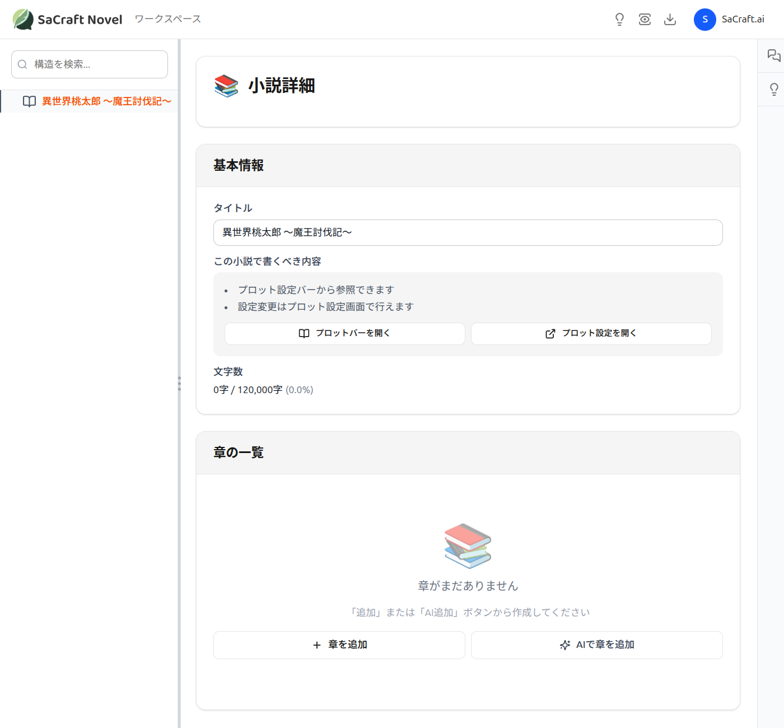This screenshot has width=784, height=728.
Task: Click the book stack icon beside 小説詳細
Action: click(226, 86)
